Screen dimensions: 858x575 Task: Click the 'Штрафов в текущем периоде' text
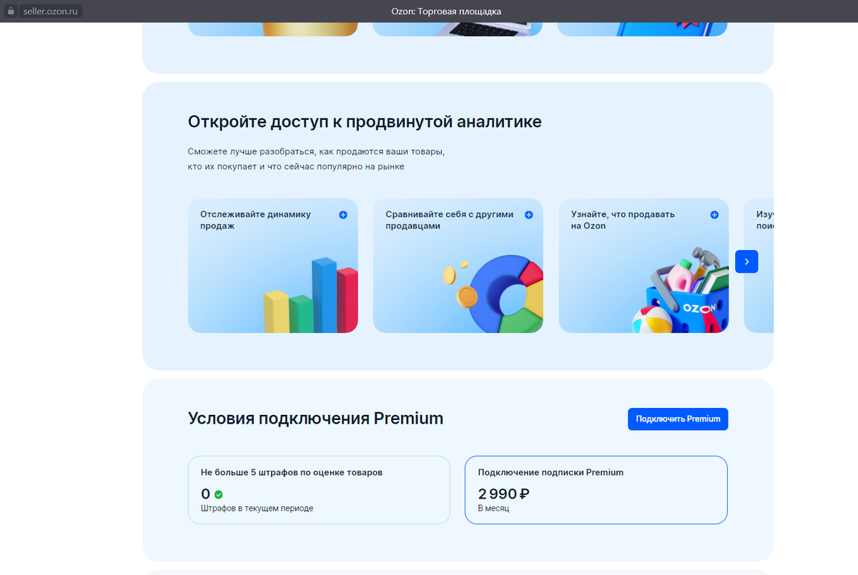pyautogui.click(x=257, y=509)
